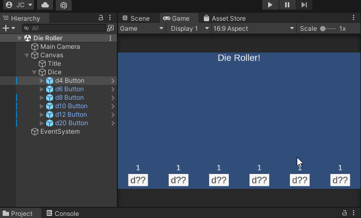Open d6 Button prefab via chevron
The height and width of the screenshot is (218, 361).
point(113,89)
